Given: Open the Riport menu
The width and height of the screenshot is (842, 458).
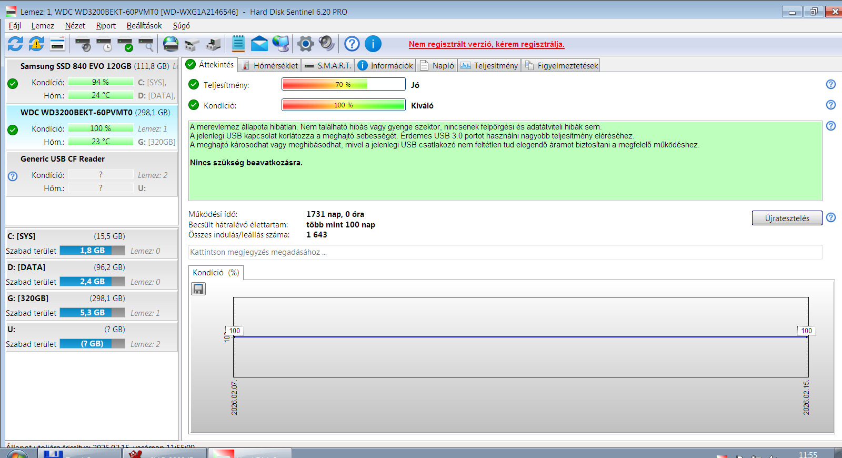Looking at the screenshot, I should pos(106,25).
